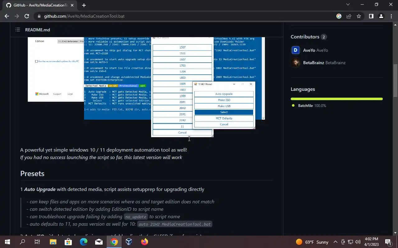The image size is (398, 248).
Task: Open Windows taskbar search
Action: 22,242
